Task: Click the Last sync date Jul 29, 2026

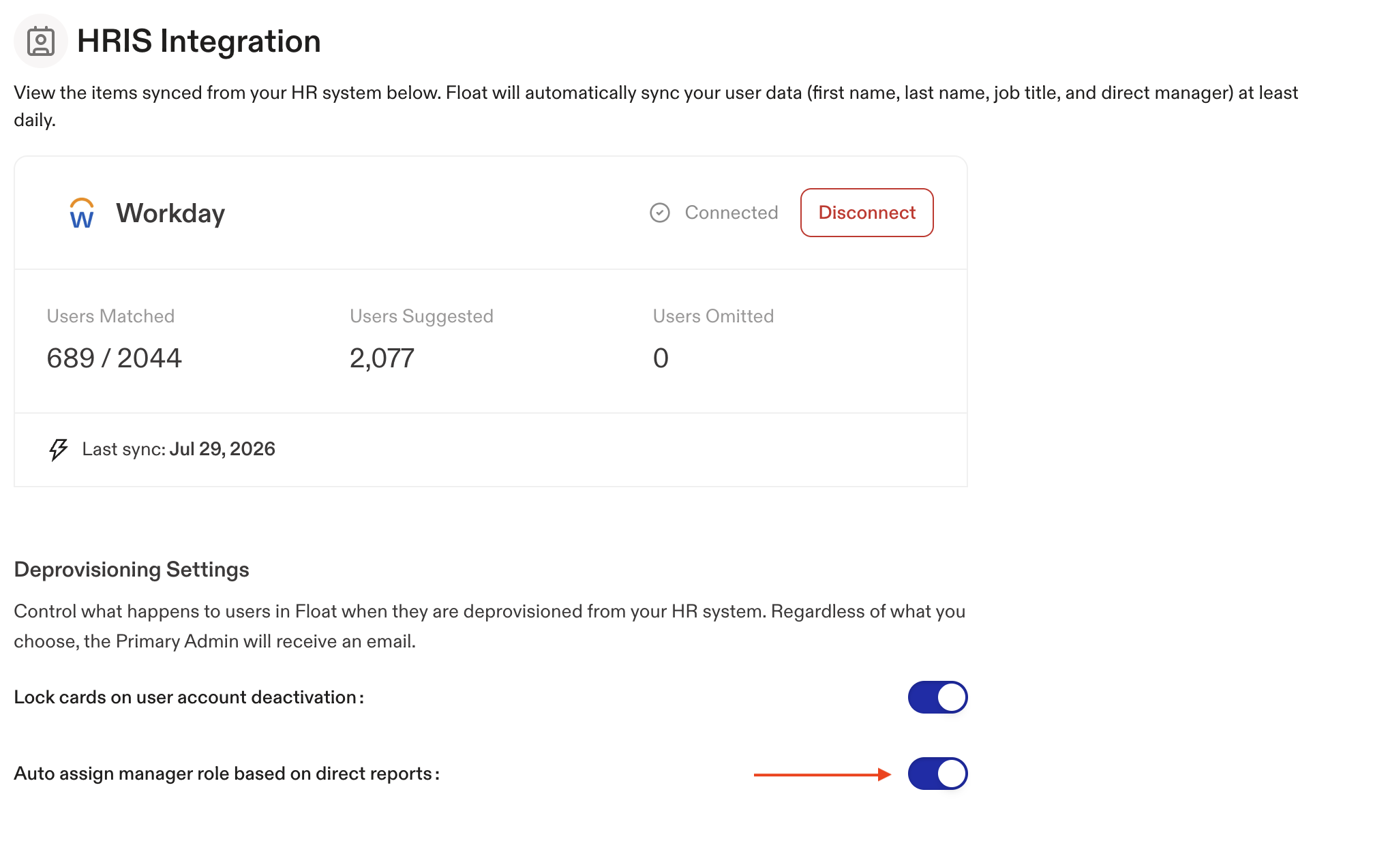Action: pos(222,449)
